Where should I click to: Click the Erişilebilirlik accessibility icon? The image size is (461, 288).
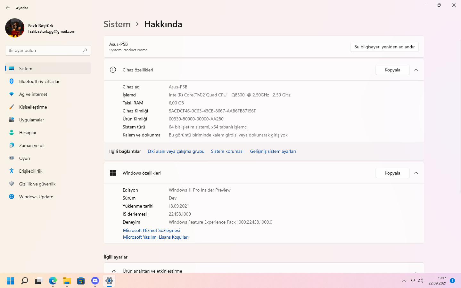pyautogui.click(x=12, y=171)
